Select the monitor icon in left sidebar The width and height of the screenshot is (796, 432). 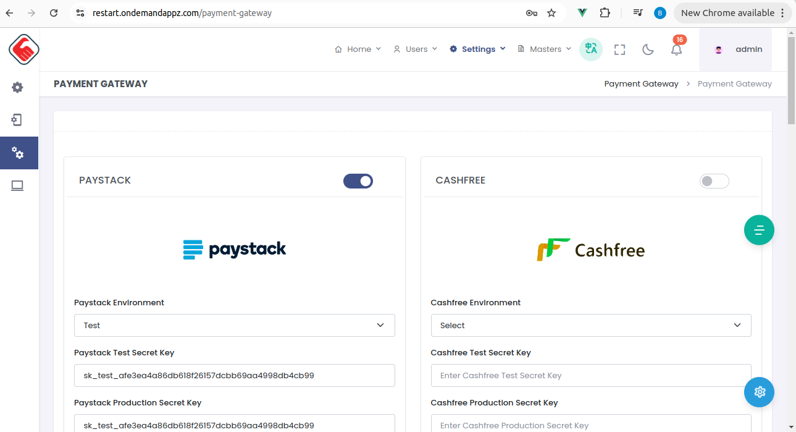[x=18, y=185]
